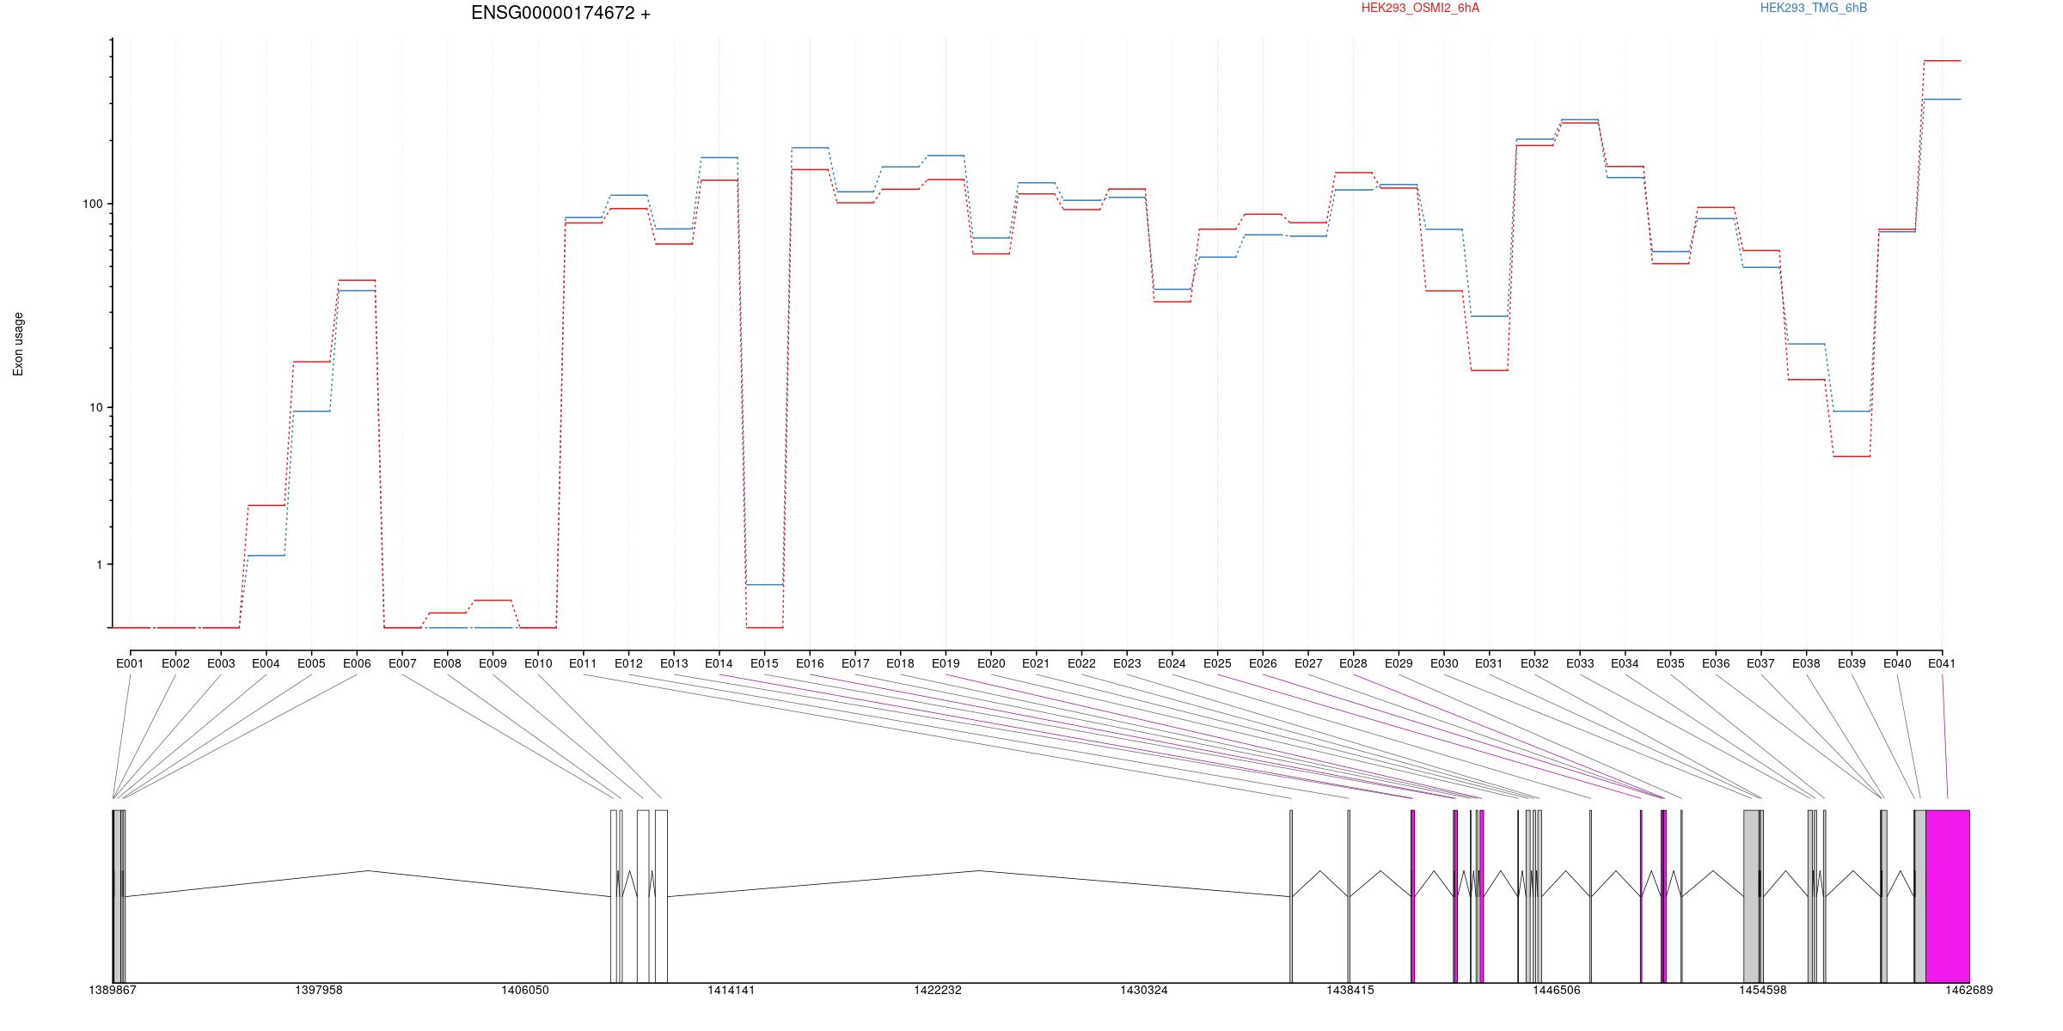Click exon label E008
The image size is (2063, 1031).
447,663
